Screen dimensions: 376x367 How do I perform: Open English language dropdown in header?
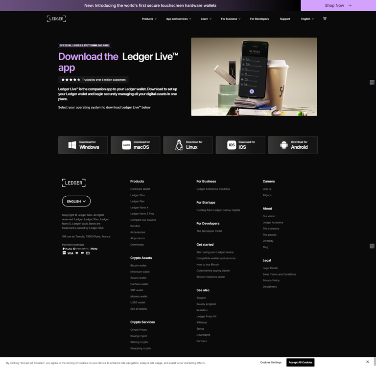pyautogui.click(x=307, y=19)
